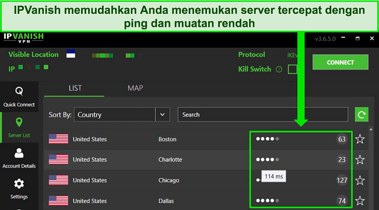Image resolution: width=379 pixels, height=210 pixels.
Task: Open the Server List section
Action: [x=19, y=127]
